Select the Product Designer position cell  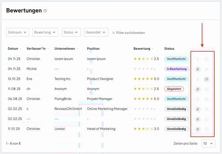pos(100,79)
